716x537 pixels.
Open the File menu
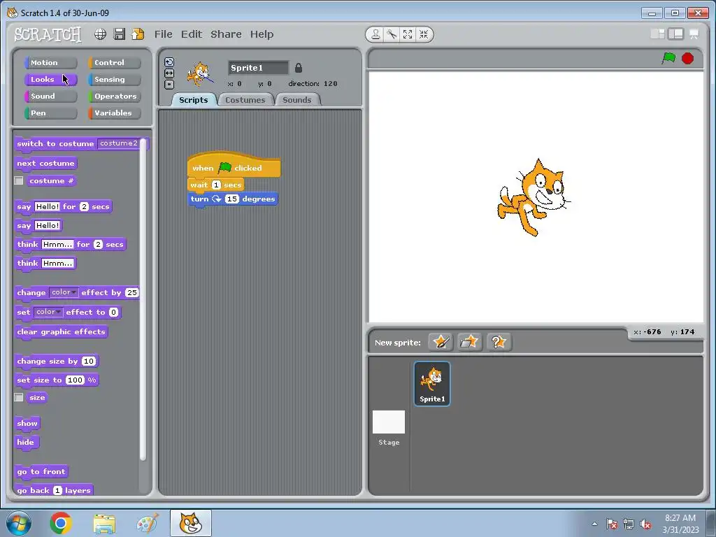pyautogui.click(x=163, y=34)
